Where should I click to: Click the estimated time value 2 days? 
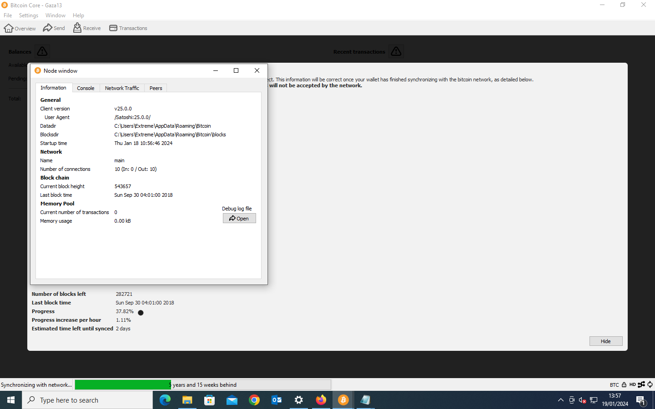[123, 329]
